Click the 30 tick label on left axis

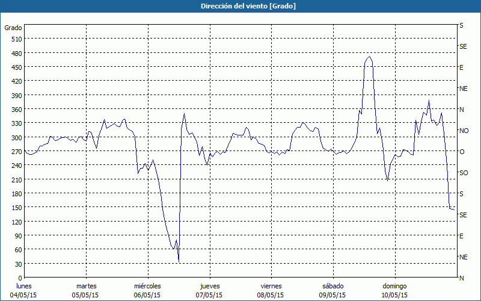[x=17, y=264]
